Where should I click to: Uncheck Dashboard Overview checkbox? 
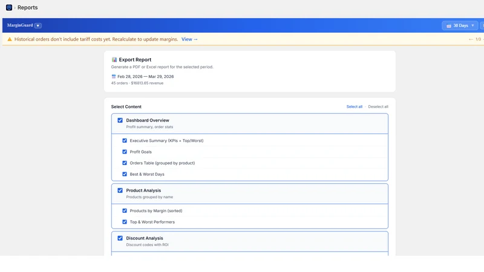[x=120, y=120]
